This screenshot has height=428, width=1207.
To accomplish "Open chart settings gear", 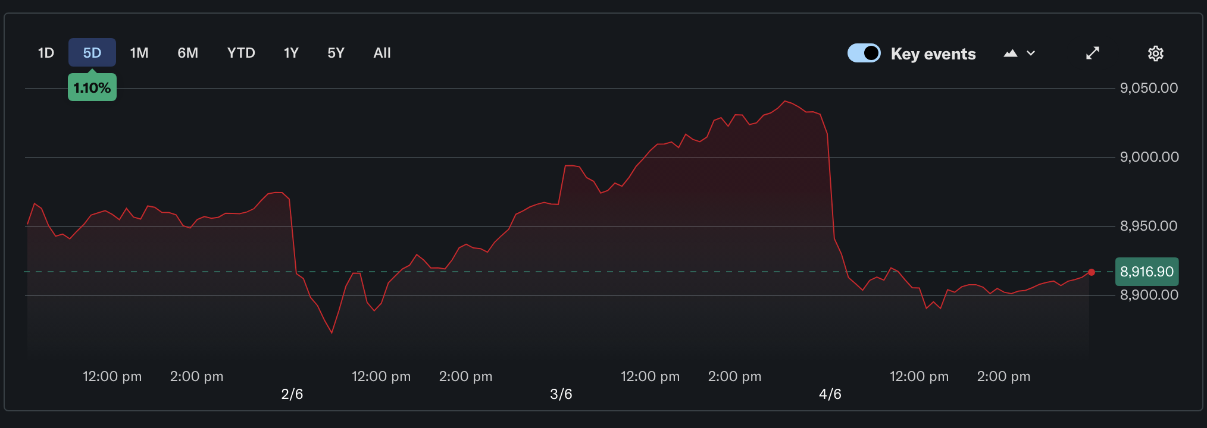I will 1155,53.
